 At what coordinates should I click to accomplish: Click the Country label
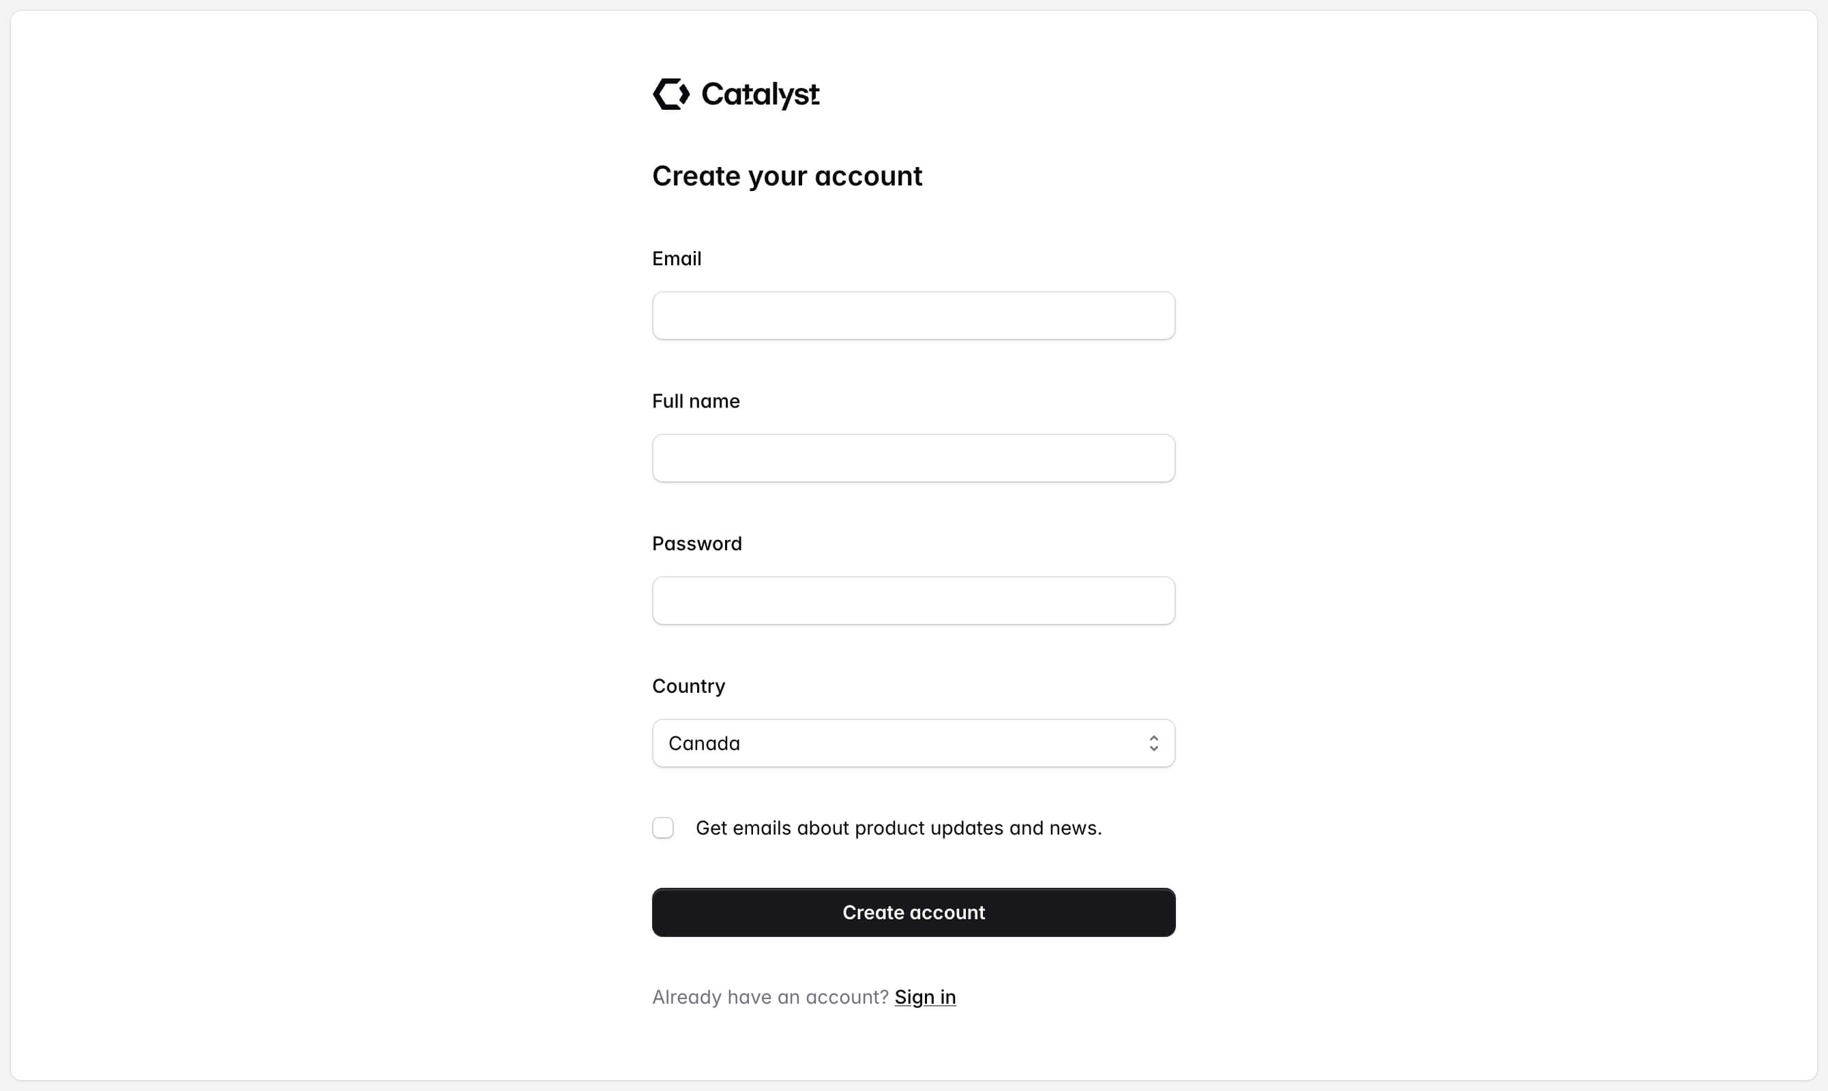click(688, 686)
